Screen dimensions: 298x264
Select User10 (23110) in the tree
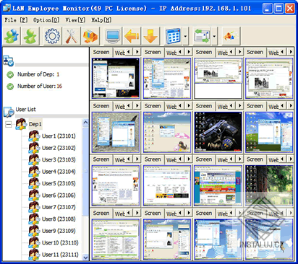point(60,242)
